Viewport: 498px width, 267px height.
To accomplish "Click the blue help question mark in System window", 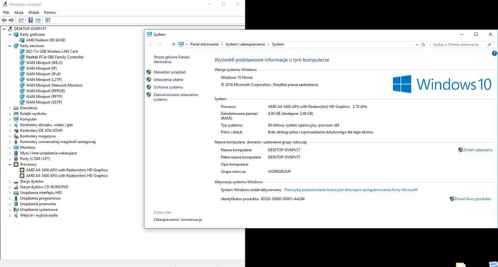I will [x=494, y=53].
